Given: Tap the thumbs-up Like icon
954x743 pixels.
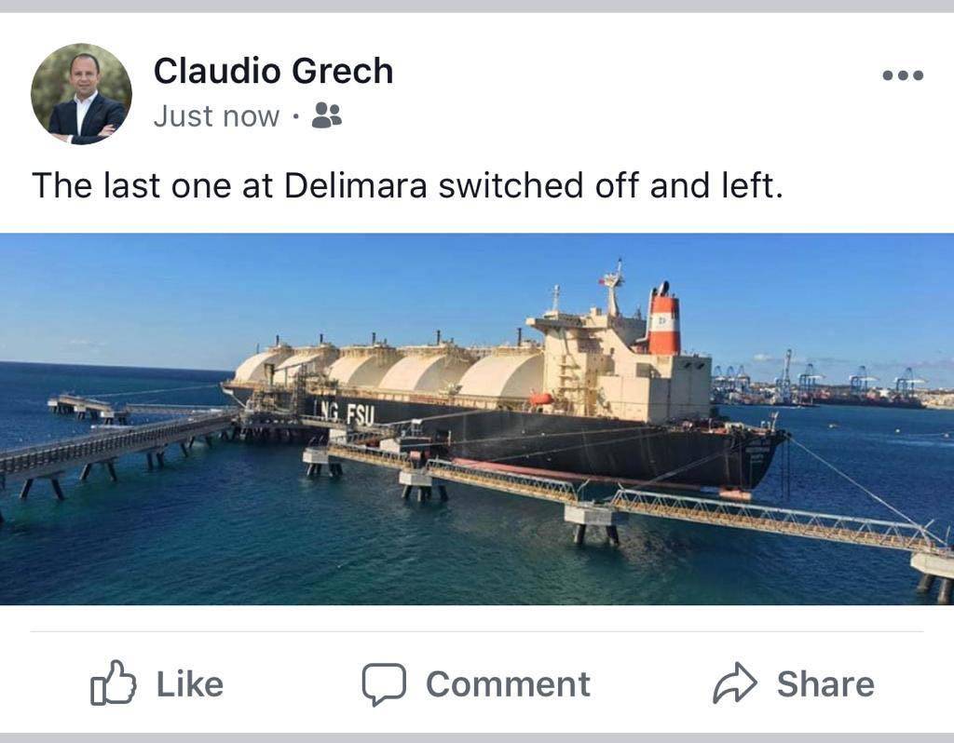Looking at the screenshot, I should [113, 682].
